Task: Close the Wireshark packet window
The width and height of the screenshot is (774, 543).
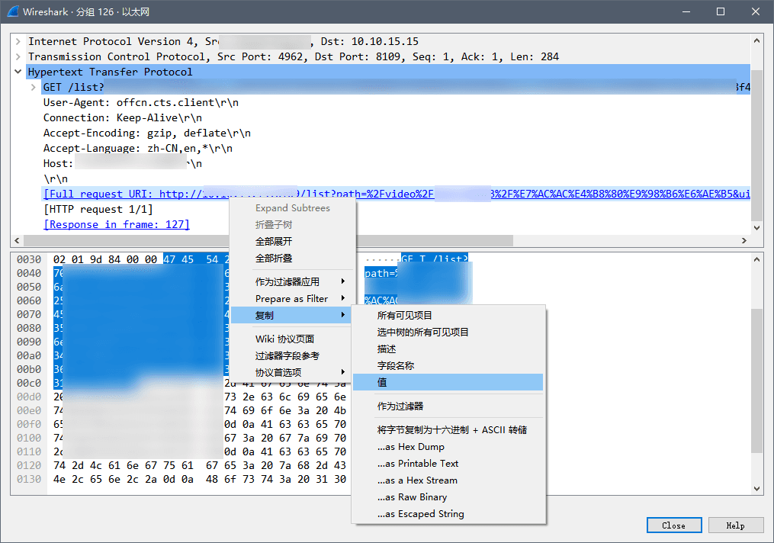Action: (x=756, y=11)
